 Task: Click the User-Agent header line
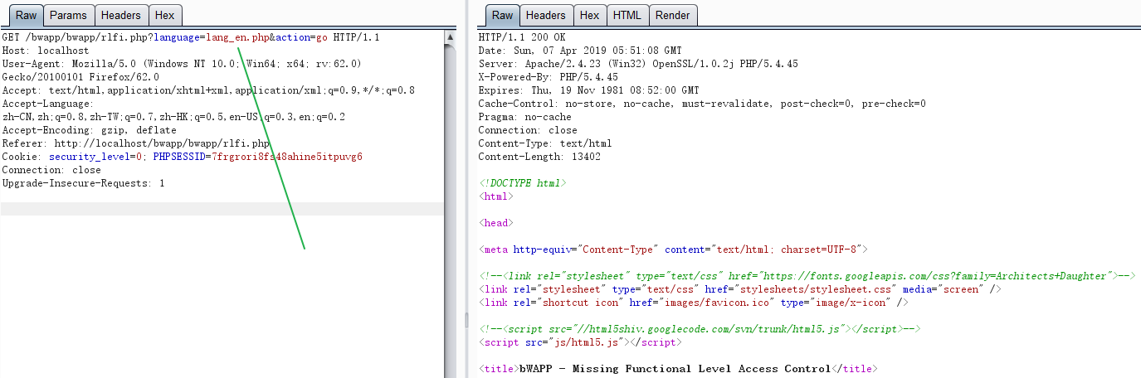(x=182, y=64)
